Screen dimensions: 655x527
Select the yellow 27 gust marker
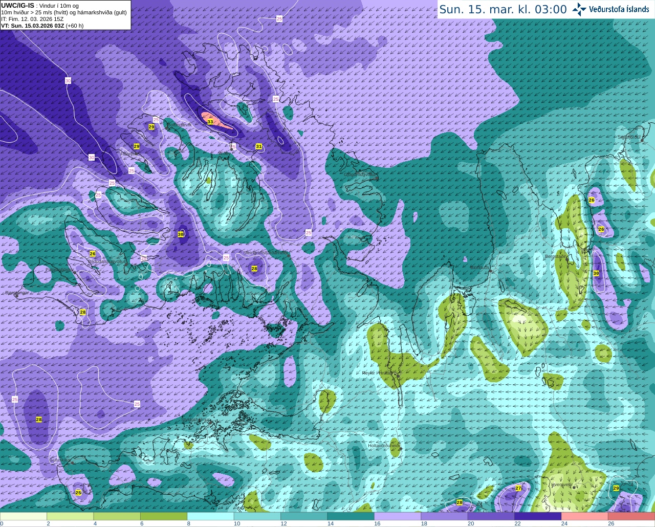click(x=518, y=488)
